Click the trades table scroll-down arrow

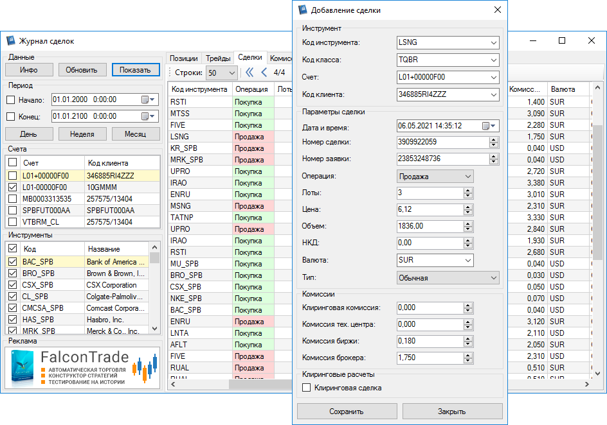597,374
